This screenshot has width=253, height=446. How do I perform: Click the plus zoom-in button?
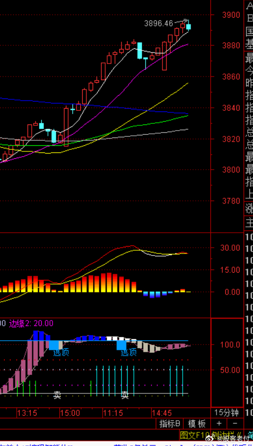pos(219,424)
